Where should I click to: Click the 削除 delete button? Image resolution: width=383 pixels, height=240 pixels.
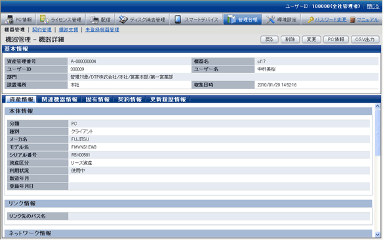[x=290, y=39]
